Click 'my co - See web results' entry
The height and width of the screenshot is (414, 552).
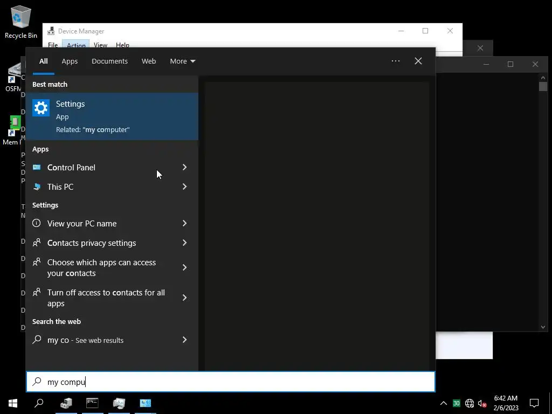tap(112, 340)
